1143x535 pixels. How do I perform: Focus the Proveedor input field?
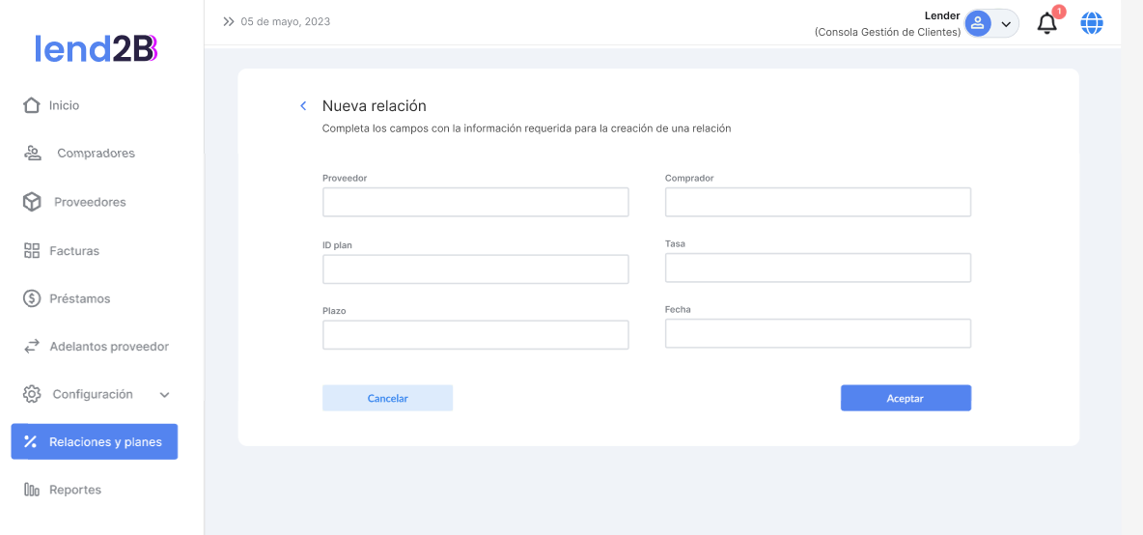coord(475,202)
